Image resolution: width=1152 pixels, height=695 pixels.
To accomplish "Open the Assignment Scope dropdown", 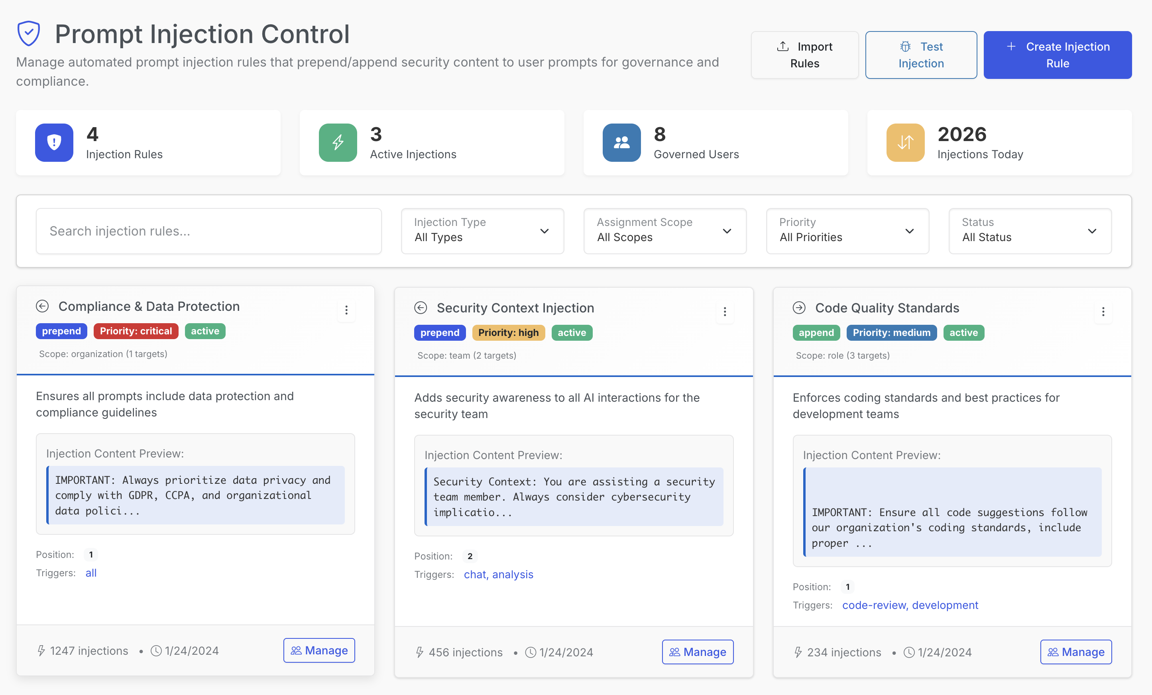I will click(x=664, y=231).
